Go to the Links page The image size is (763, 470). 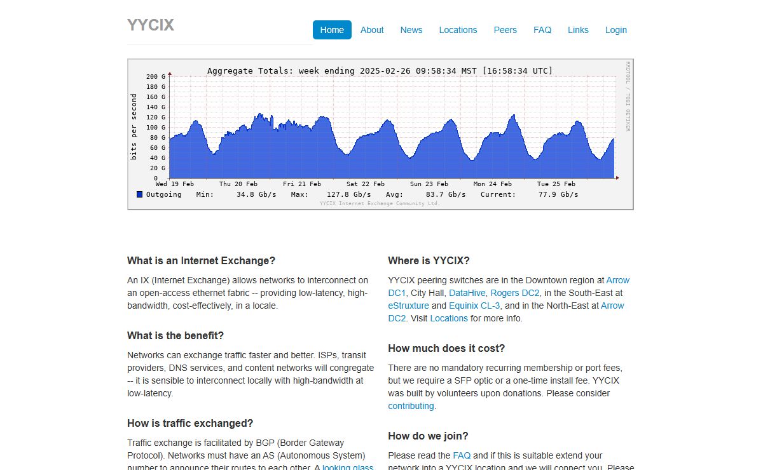pyautogui.click(x=578, y=30)
